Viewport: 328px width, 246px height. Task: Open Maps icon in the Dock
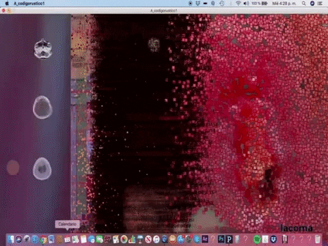[75, 239]
